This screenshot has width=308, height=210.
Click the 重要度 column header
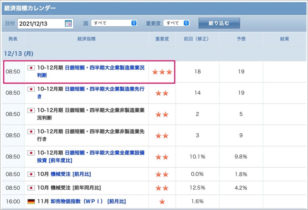coord(162,39)
